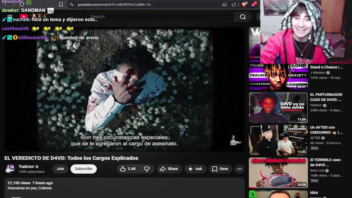This screenshot has width=352, height=198.
Task: Open El TERRIBLE caso de D4VD title
Action: 325,162
